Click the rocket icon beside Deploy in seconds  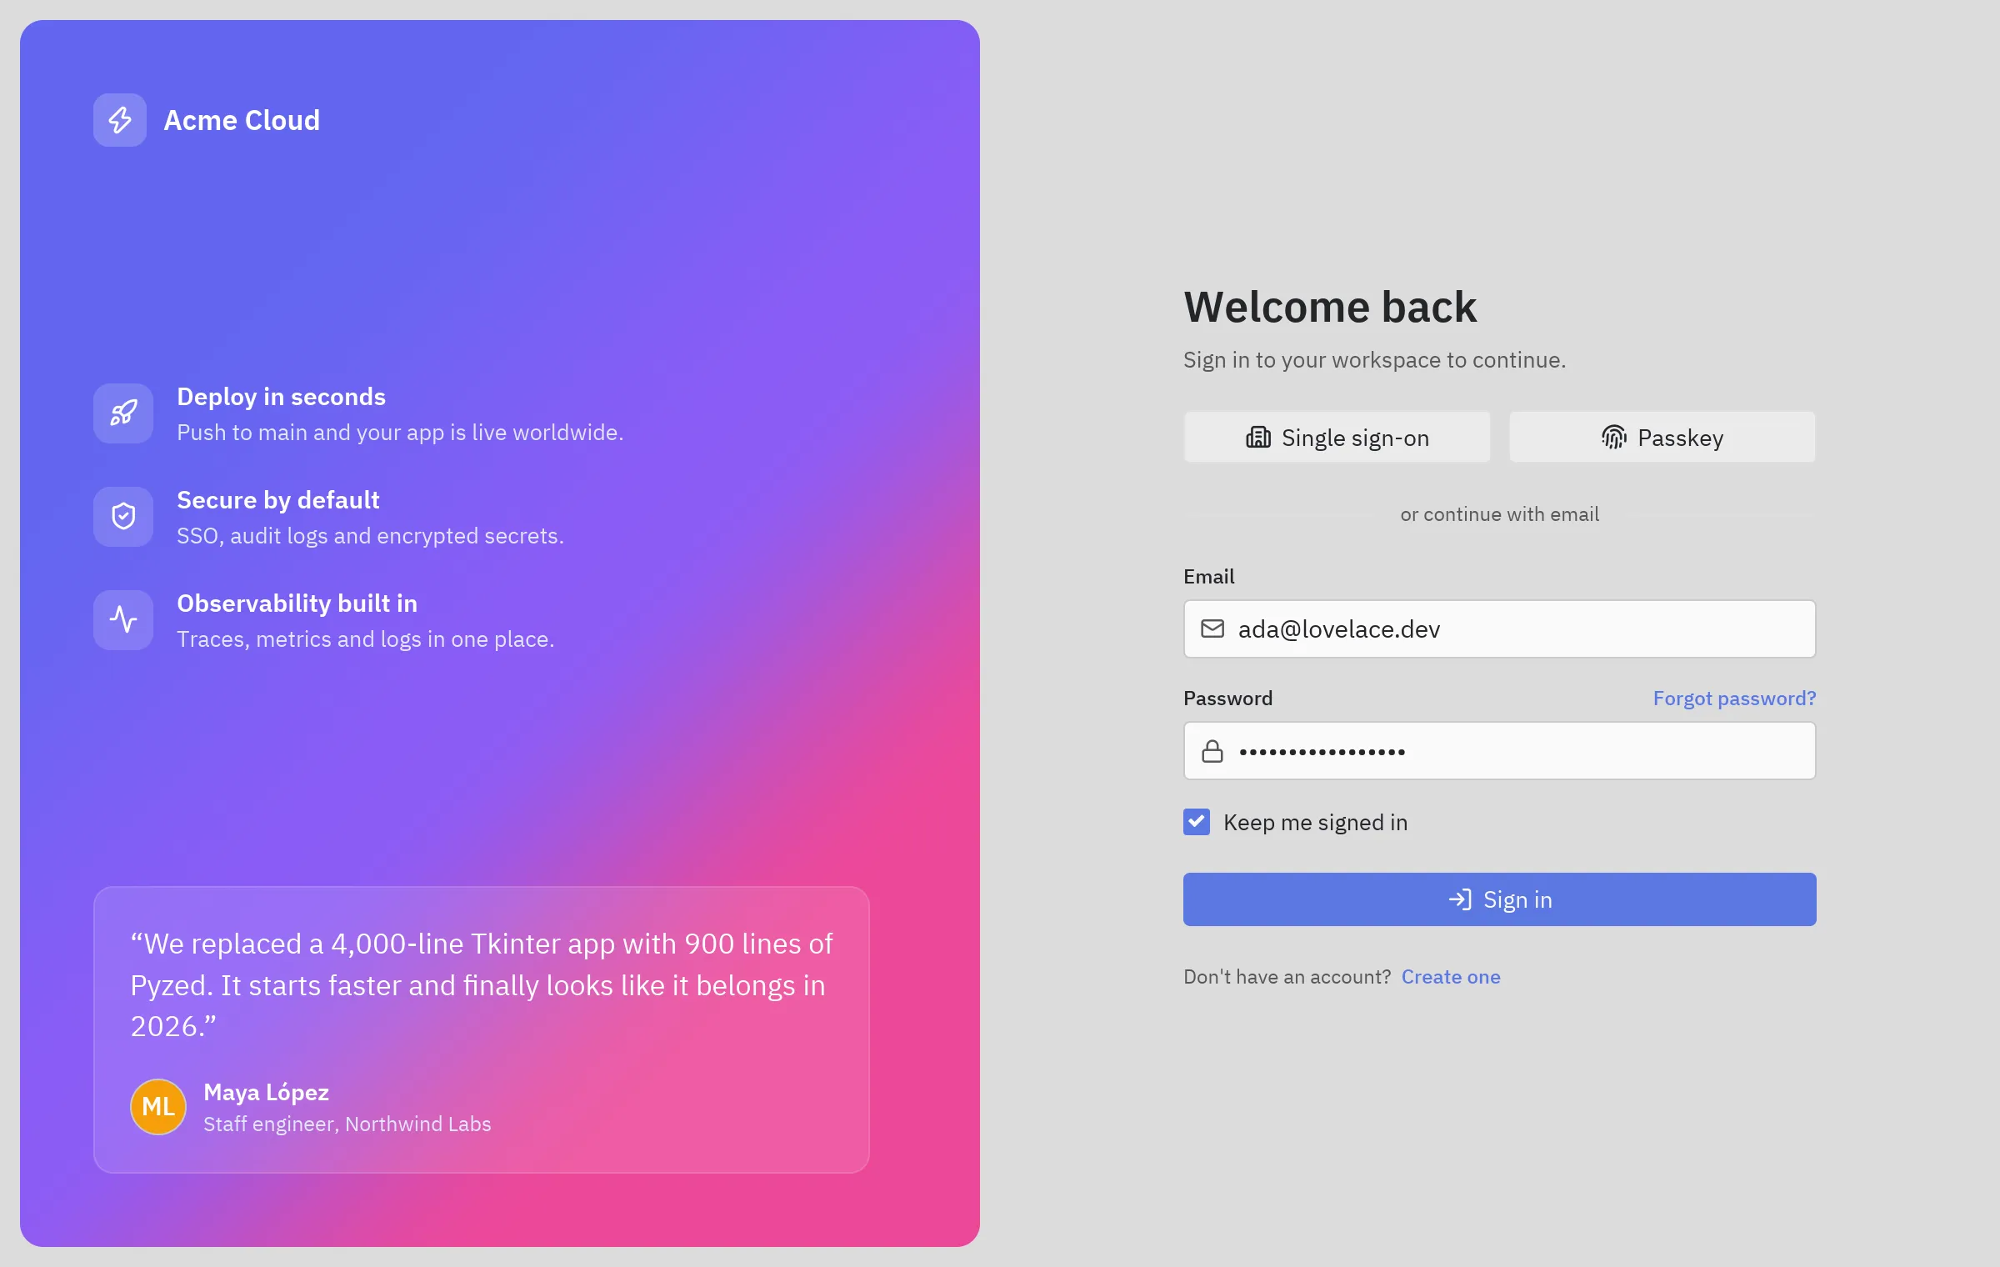click(x=123, y=413)
